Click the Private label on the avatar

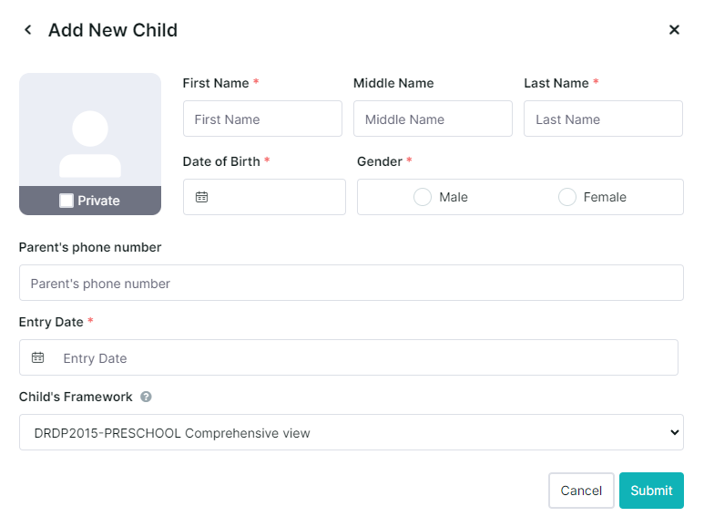[x=98, y=201]
